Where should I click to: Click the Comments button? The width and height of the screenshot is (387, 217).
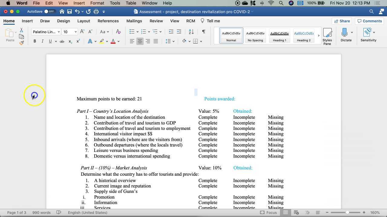point(369,21)
